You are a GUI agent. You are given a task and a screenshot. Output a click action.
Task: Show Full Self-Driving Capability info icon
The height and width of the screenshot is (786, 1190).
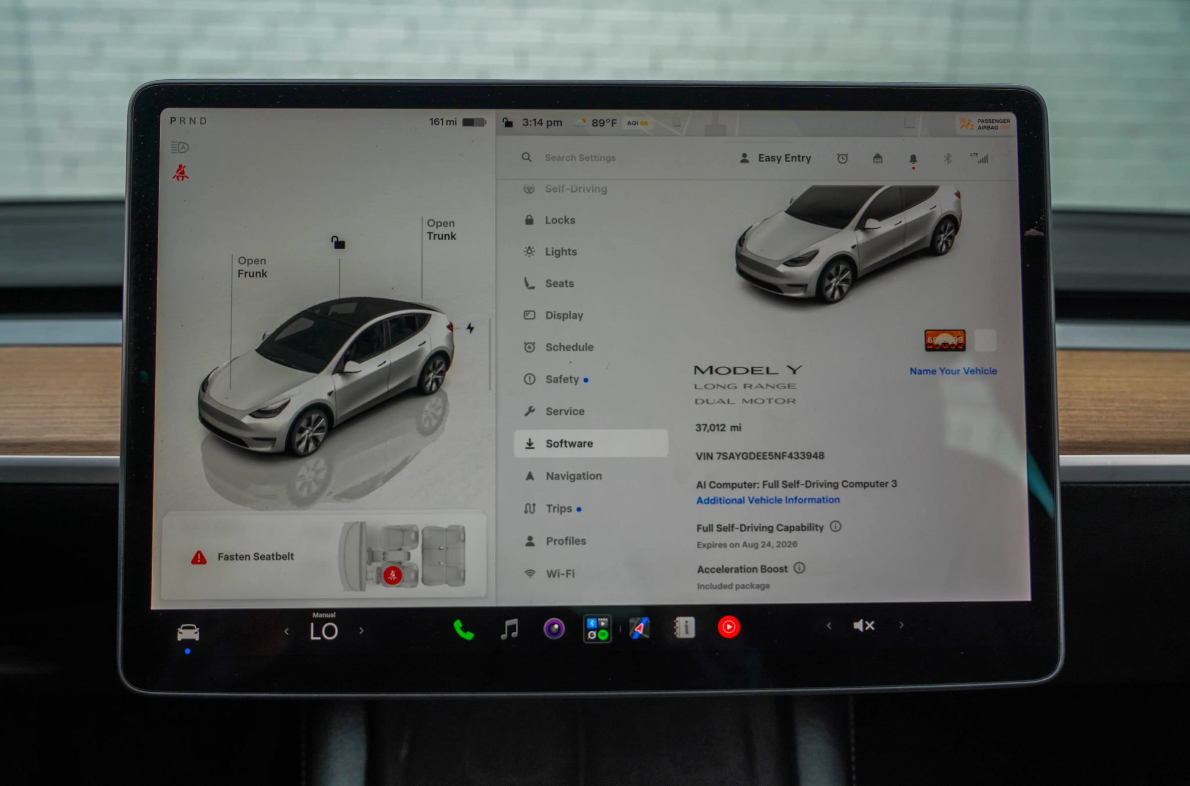(x=835, y=526)
